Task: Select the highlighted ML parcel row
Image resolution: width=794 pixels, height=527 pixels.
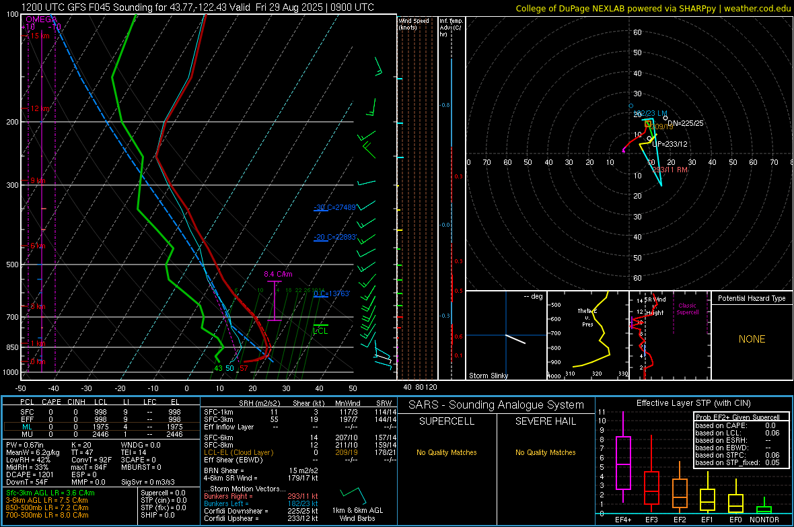Action: pos(101,427)
